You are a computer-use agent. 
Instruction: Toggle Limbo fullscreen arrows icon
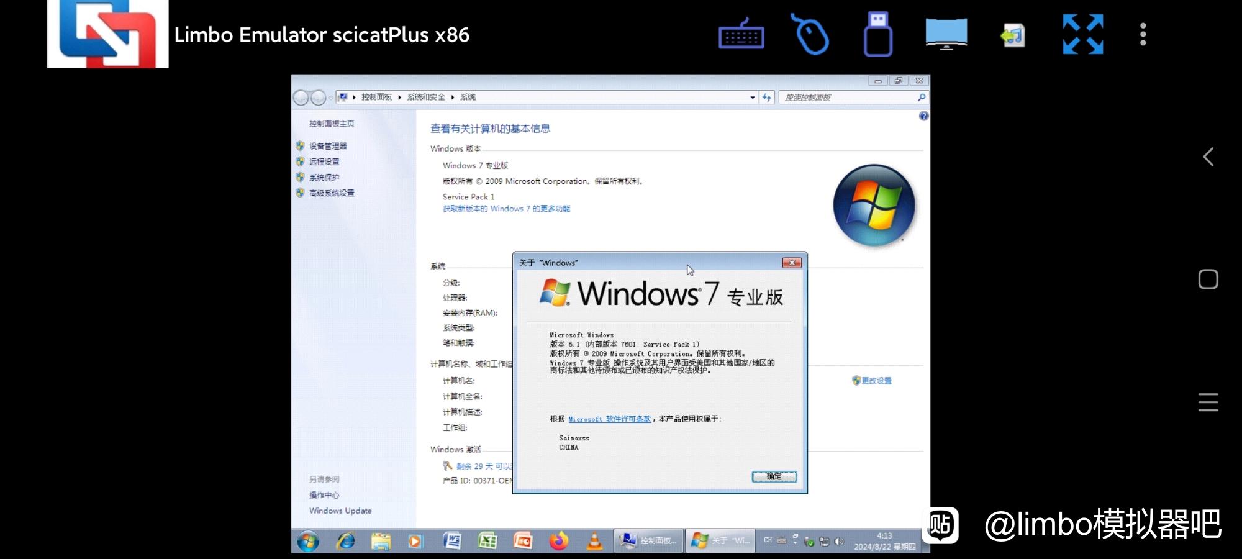pyautogui.click(x=1082, y=34)
